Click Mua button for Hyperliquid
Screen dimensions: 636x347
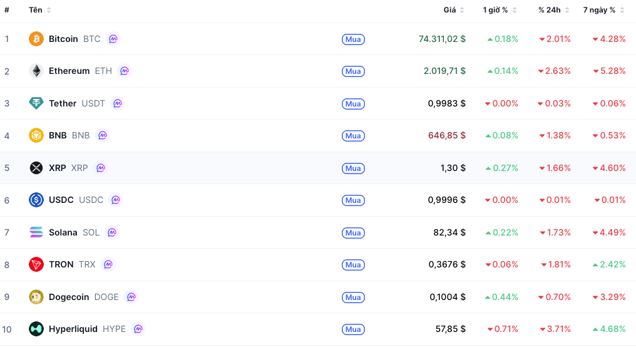click(353, 329)
